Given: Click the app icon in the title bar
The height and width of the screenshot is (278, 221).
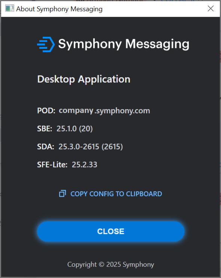Looking at the screenshot, I should (10, 8).
